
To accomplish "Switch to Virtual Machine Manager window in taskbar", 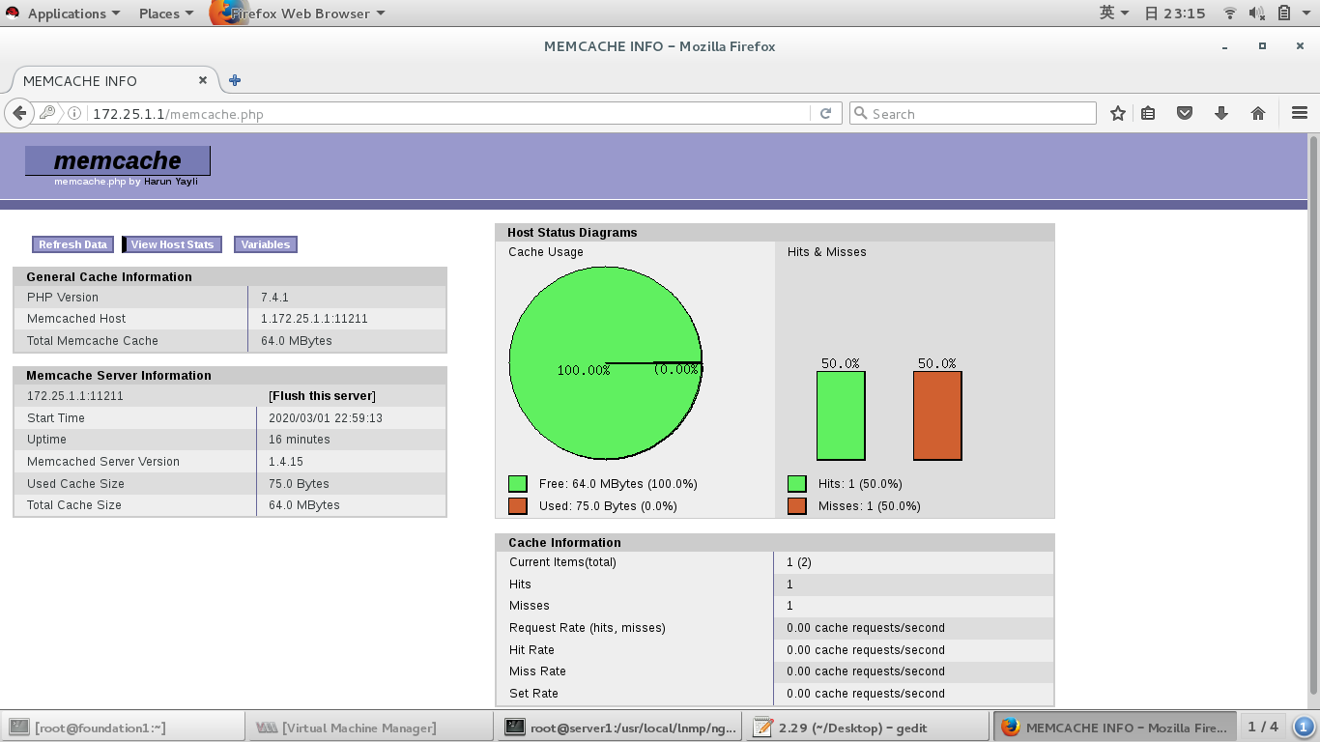I will coord(370,727).
